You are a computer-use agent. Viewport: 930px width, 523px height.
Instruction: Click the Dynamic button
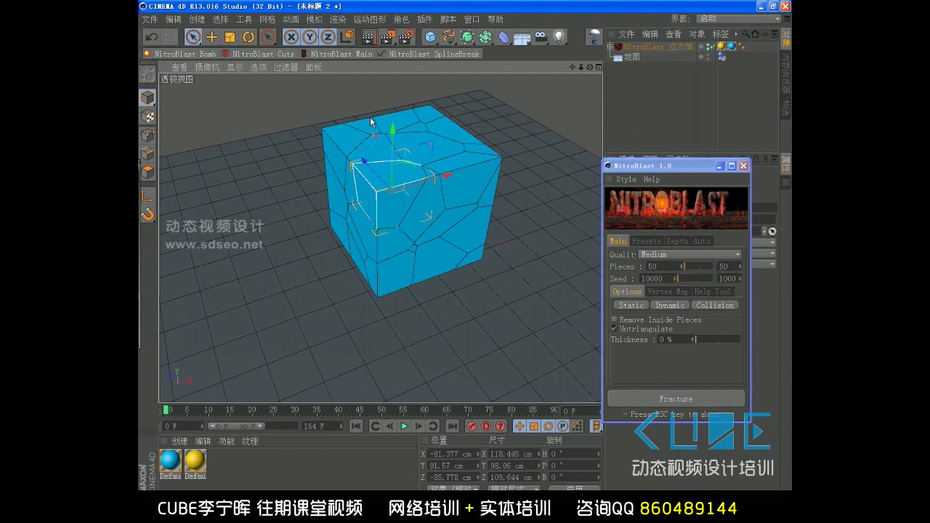[x=669, y=306]
